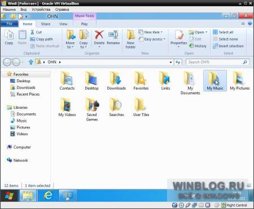This screenshot has height=209, width=254.
Task: Click the back navigation arrow
Action: (x=7, y=62)
